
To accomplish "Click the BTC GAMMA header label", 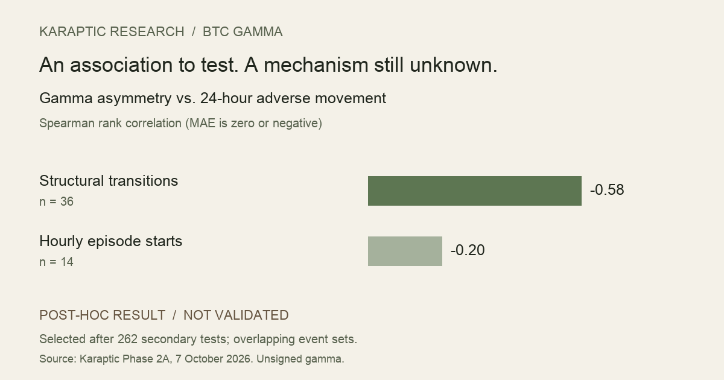I will pos(243,32).
